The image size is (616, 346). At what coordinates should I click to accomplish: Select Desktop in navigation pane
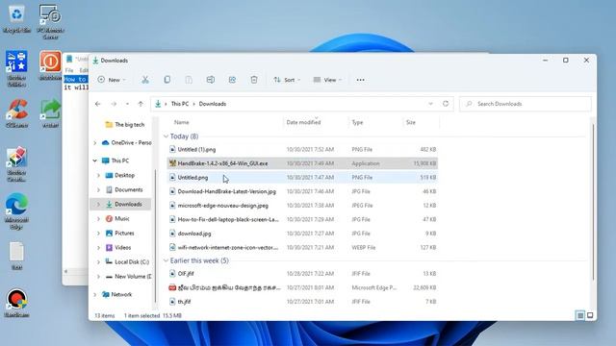[120, 175]
